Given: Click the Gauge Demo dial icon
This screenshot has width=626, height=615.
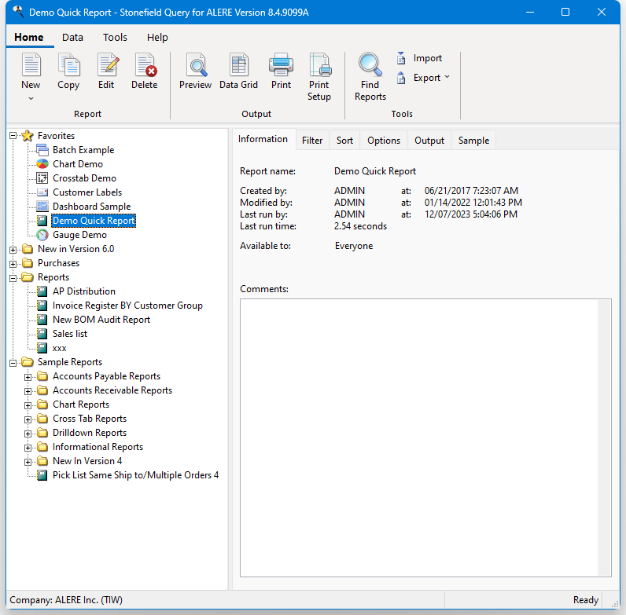Looking at the screenshot, I should pos(42,235).
